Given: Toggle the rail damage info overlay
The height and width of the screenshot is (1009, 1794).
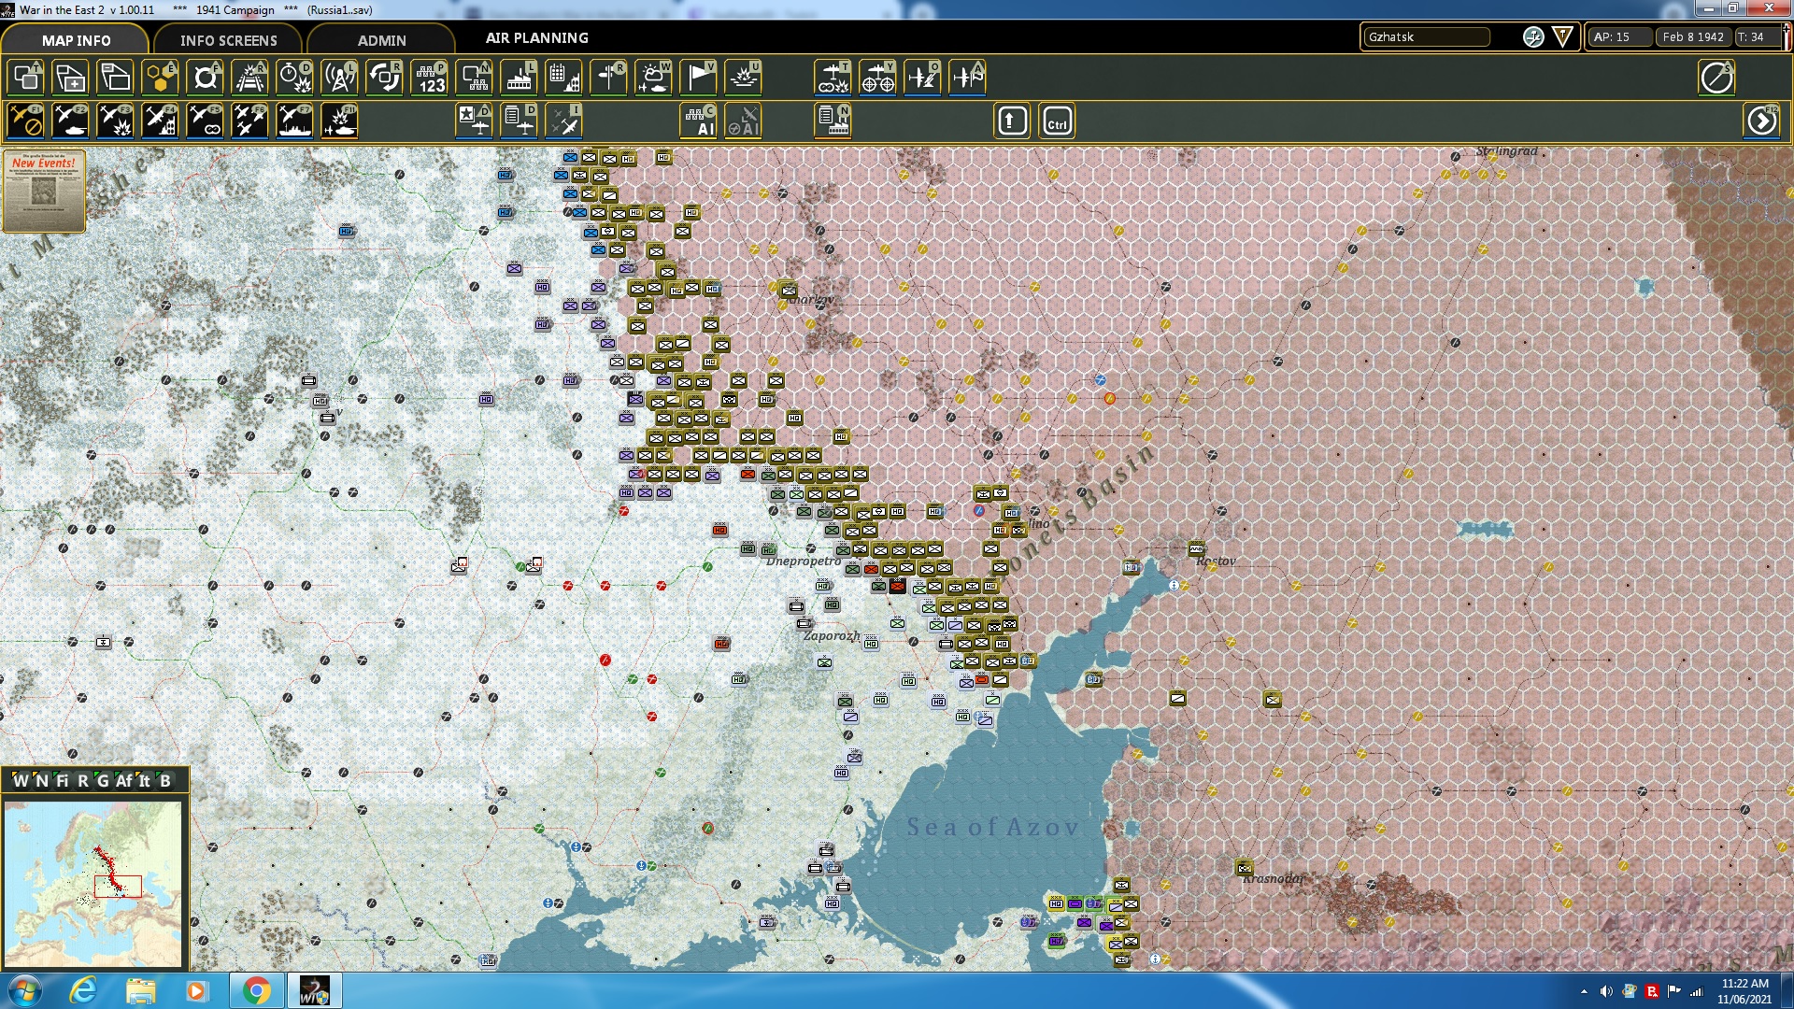Looking at the screenshot, I should (249, 78).
